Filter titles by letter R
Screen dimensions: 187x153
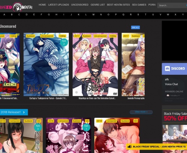(x=131, y=15)
